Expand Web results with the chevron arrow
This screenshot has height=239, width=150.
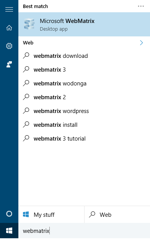pos(141,43)
